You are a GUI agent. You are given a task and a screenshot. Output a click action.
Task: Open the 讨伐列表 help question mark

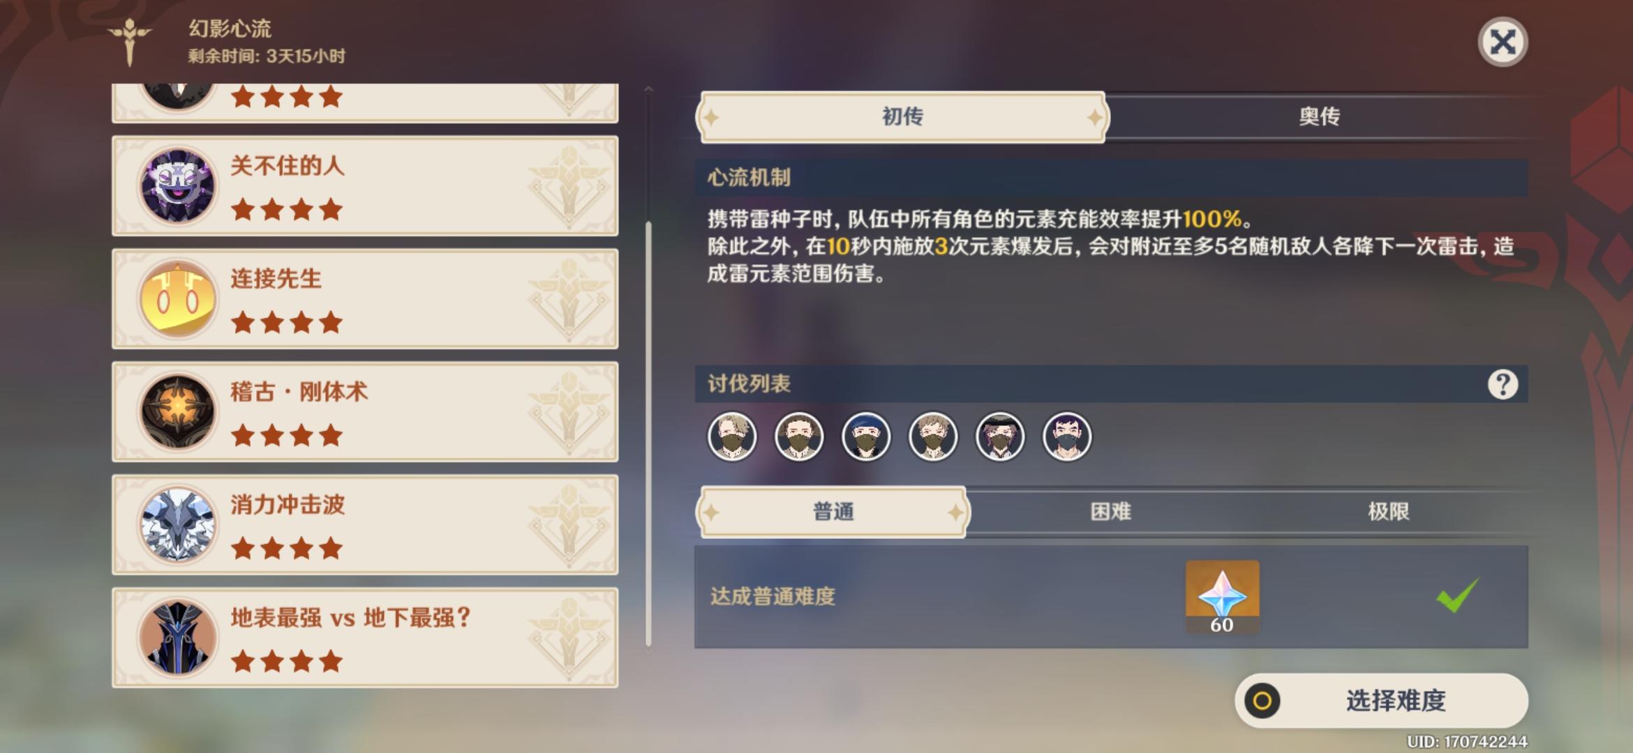click(1502, 384)
